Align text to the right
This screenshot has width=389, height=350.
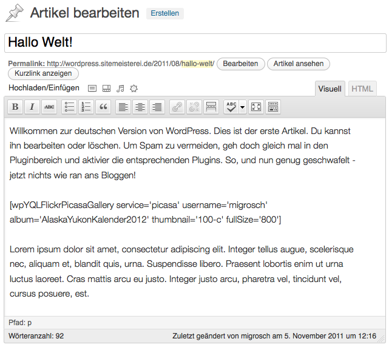(157, 107)
